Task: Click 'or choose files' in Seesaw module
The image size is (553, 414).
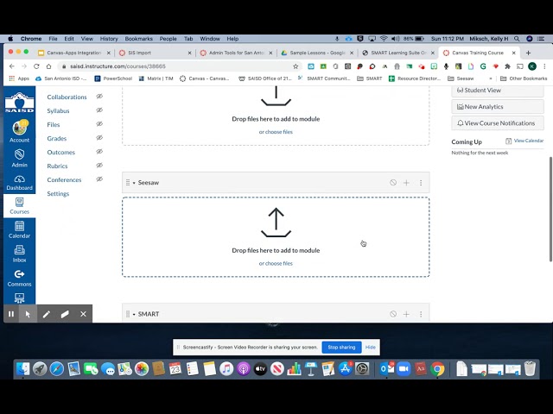Action: pos(276,263)
